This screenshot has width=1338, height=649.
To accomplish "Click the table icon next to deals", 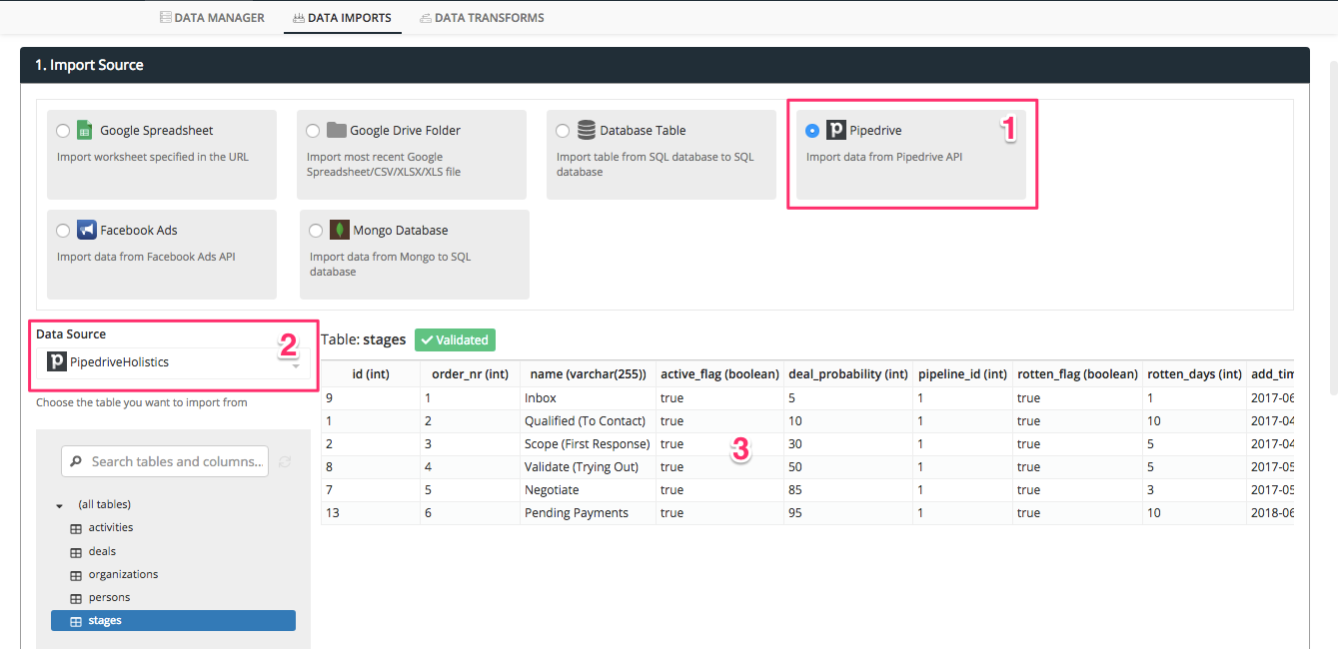I will [x=76, y=552].
